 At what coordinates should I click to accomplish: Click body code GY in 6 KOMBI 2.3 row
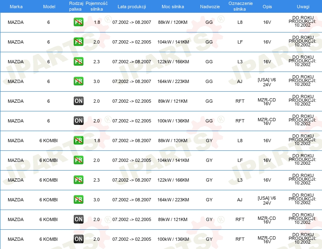click(x=209, y=180)
